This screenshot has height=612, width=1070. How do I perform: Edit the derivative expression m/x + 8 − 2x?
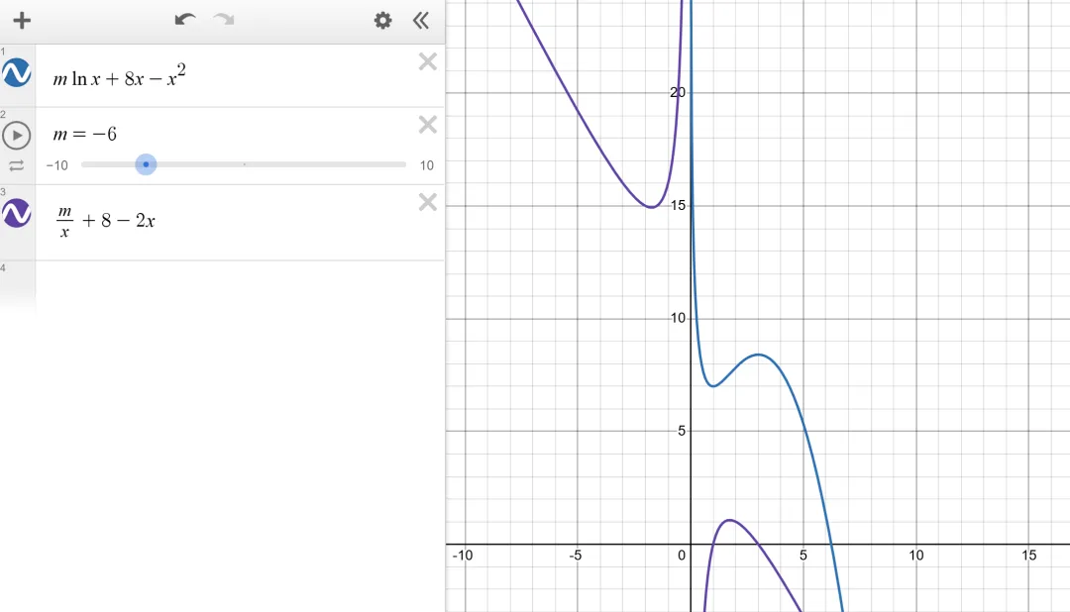tap(106, 221)
